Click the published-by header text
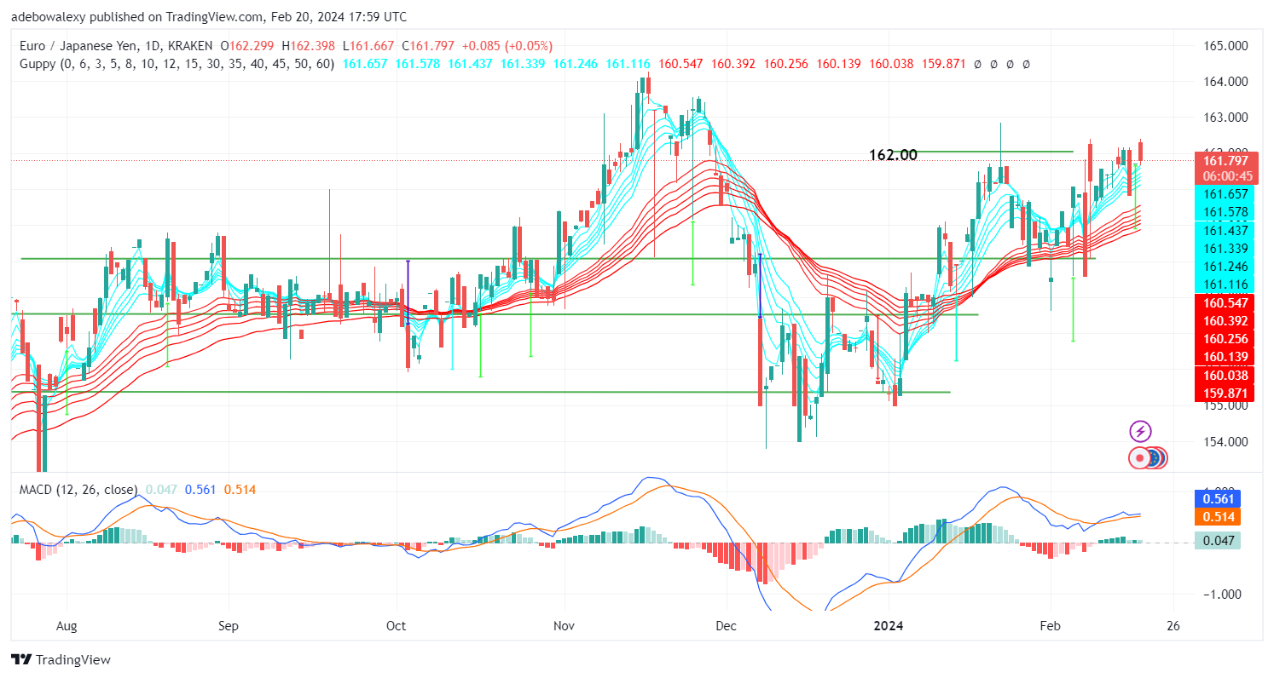Viewport: 1274px width, 678px height. pos(209,16)
